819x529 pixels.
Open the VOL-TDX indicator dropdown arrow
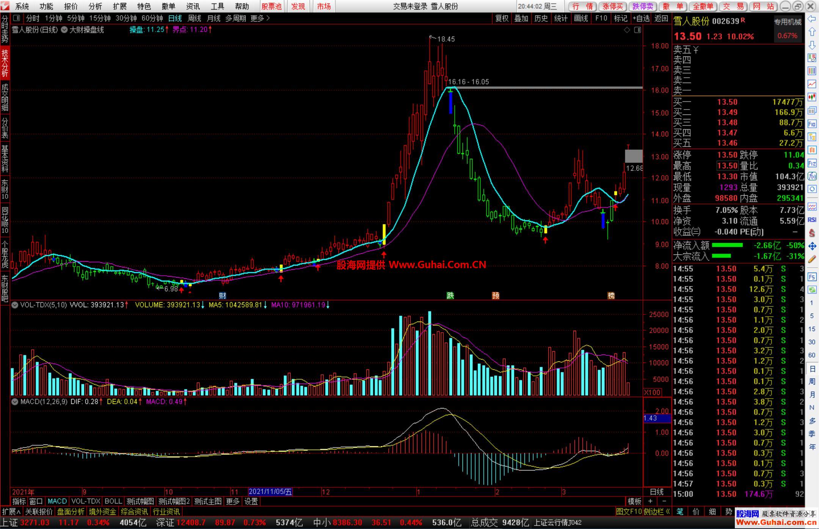pyautogui.click(x=15, y=305)
